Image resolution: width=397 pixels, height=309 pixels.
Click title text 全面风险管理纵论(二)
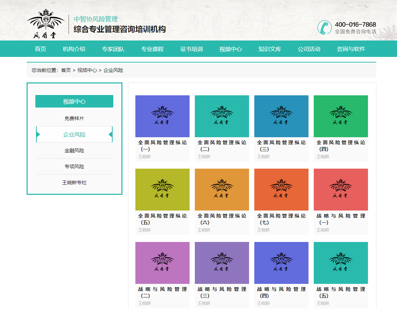222,146
